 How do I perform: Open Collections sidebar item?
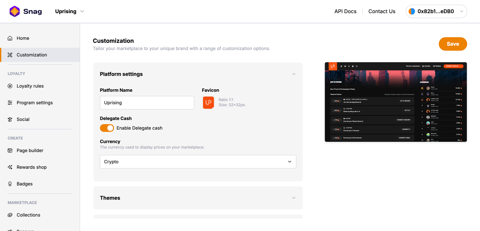[40, 215]
